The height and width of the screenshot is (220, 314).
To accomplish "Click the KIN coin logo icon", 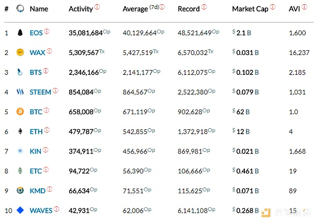I will [x=20, y=151].
